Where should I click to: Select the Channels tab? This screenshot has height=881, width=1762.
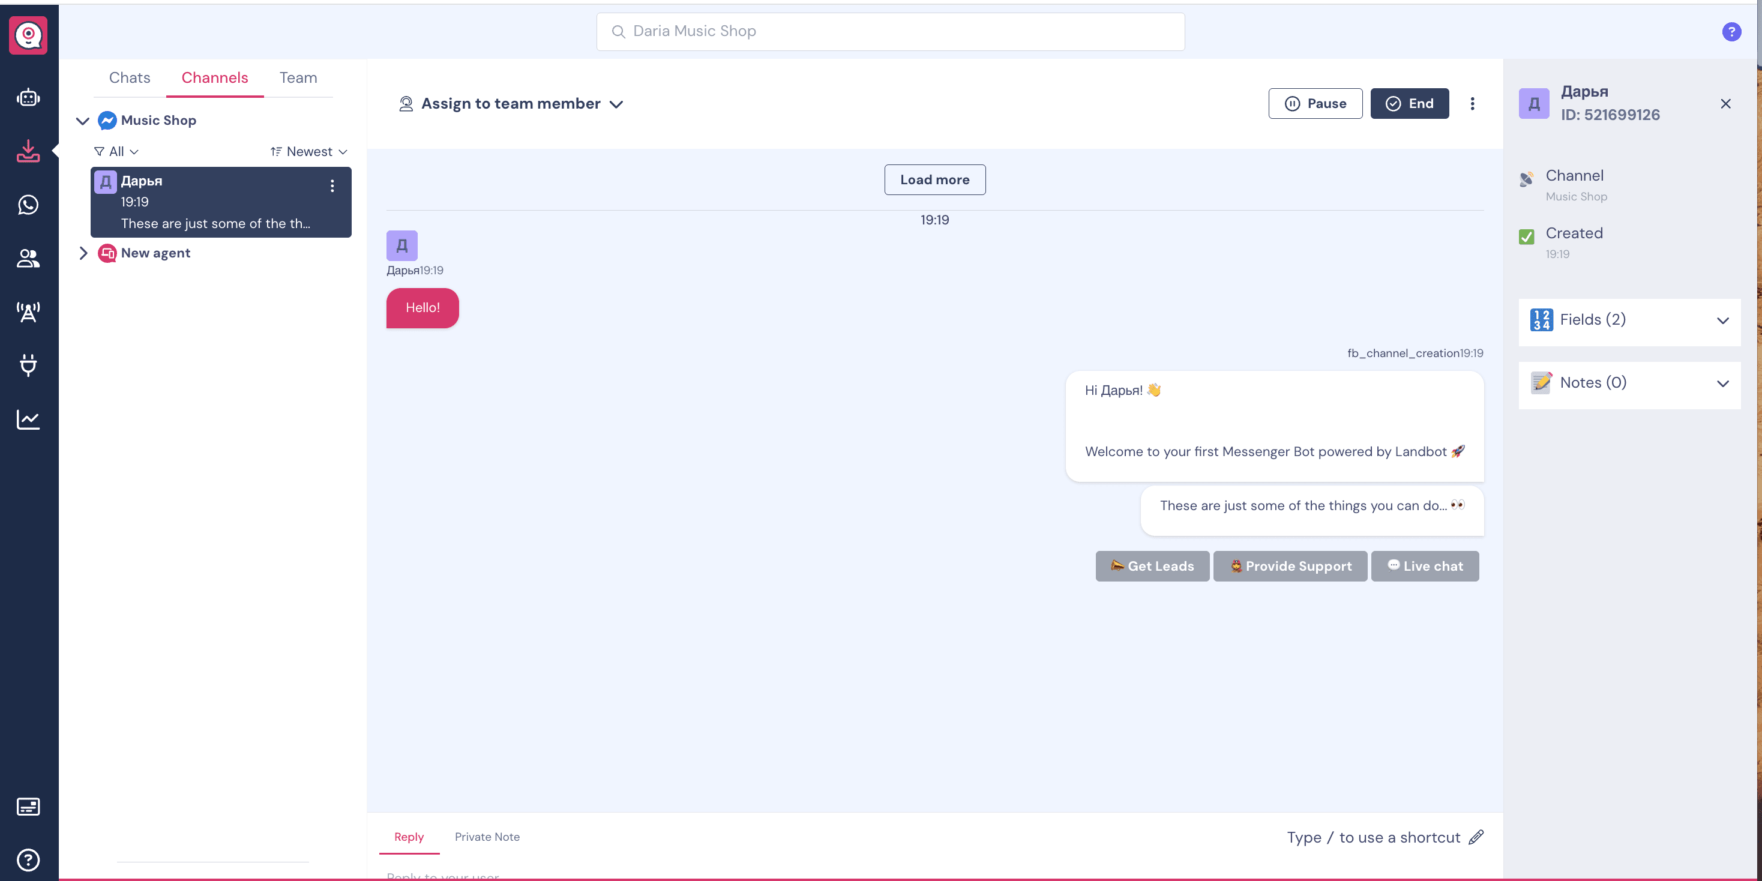(215, 77)
